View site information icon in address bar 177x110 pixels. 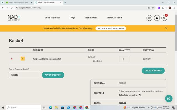(x=17, y=8)
